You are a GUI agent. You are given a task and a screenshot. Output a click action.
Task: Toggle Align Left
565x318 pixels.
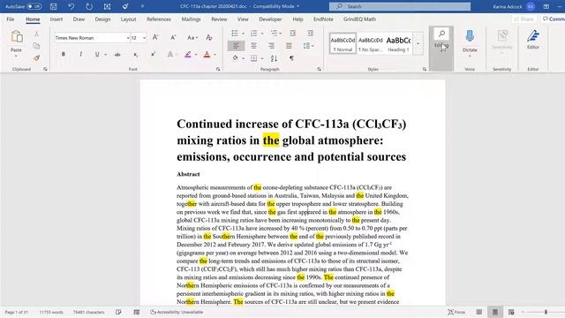tap(236, 46)
